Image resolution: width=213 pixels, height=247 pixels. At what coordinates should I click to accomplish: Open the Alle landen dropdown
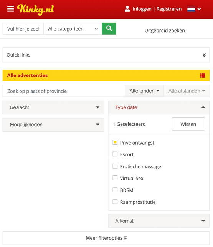click(144, 91)
